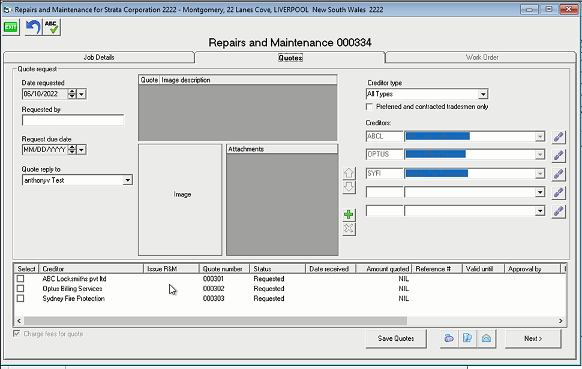The height and width of the screenshot is (369, 582).
Task: Click the envelope email icon at the bottom
Action: pos(486,338)
